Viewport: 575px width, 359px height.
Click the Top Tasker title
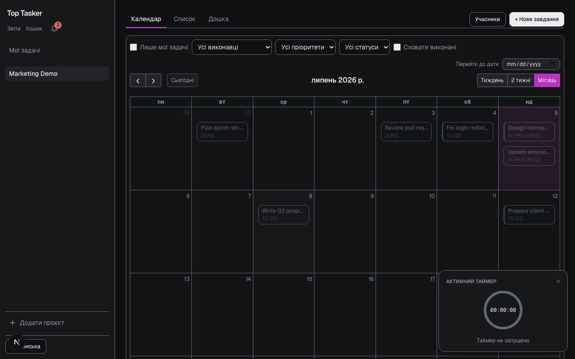pos(25,13)
